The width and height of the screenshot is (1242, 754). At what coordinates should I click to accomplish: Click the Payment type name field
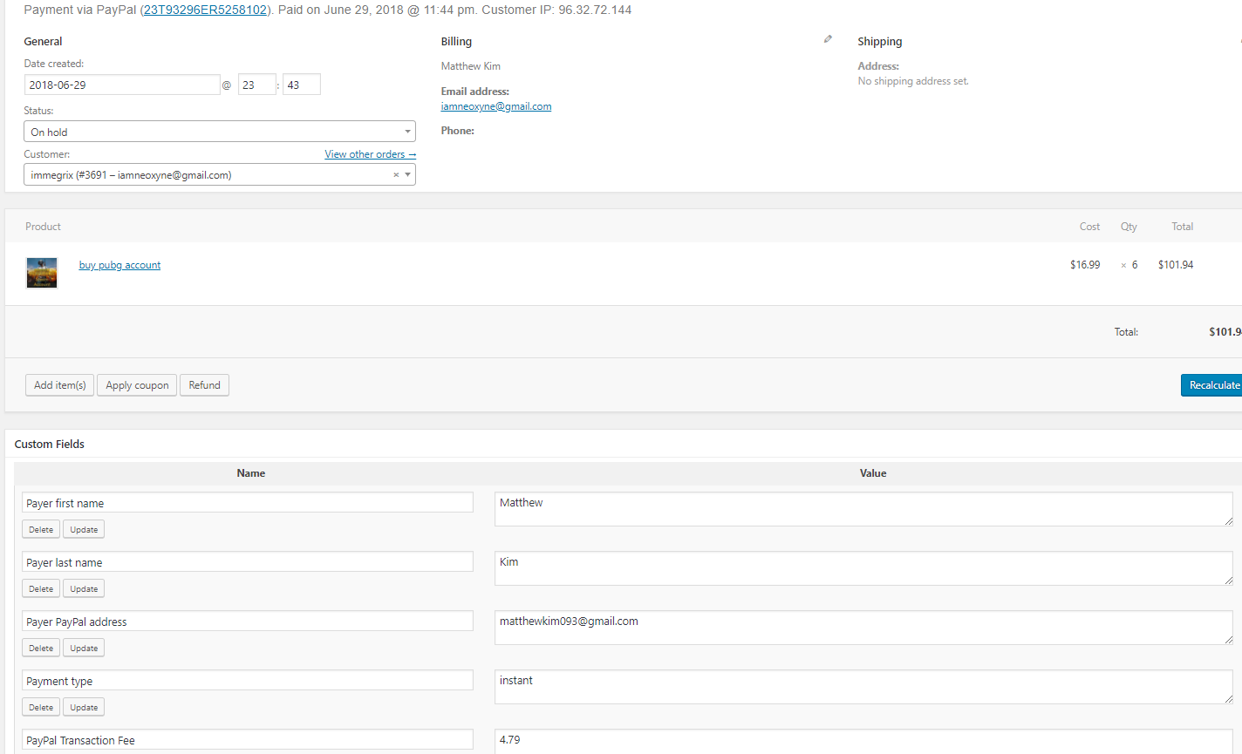248,681
